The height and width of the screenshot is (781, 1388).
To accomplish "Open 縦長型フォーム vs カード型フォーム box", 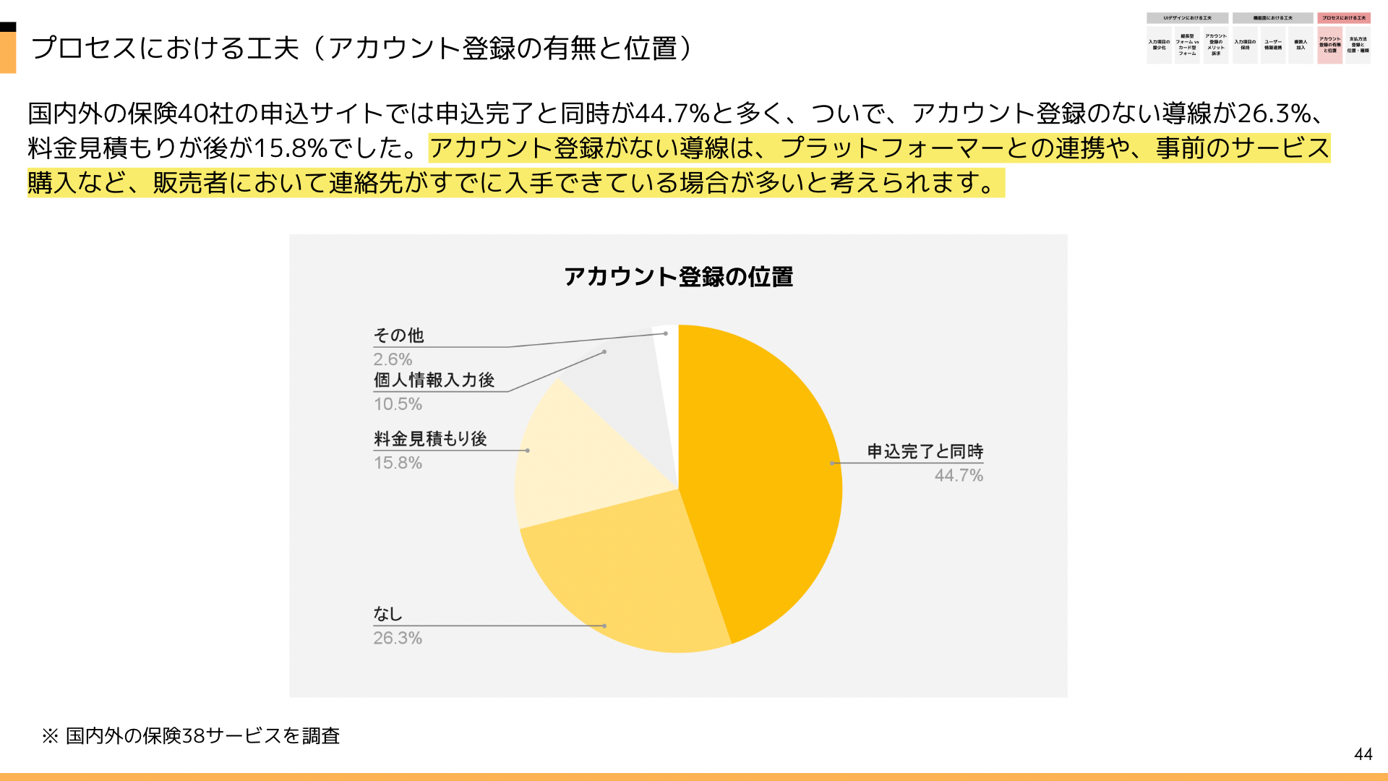I will click(x=1187, y=45).
